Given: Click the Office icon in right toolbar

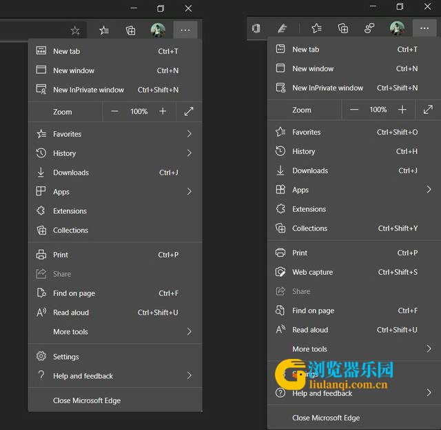Looking at the screenshot, I should (256, 28).
